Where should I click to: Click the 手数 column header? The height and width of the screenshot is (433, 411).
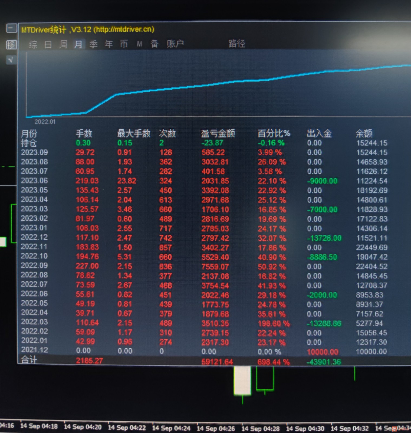(x=84, y=133)
